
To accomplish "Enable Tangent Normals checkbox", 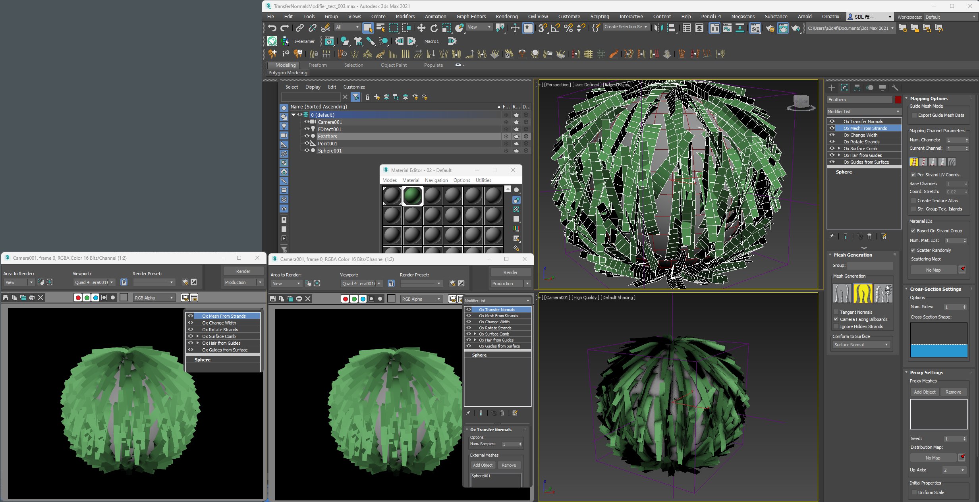I will coord(836,312).
